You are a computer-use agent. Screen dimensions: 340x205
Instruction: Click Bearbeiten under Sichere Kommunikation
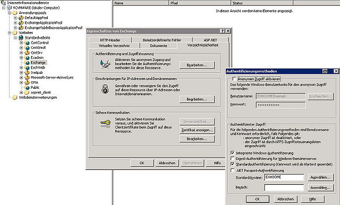[x=197, y=139]
